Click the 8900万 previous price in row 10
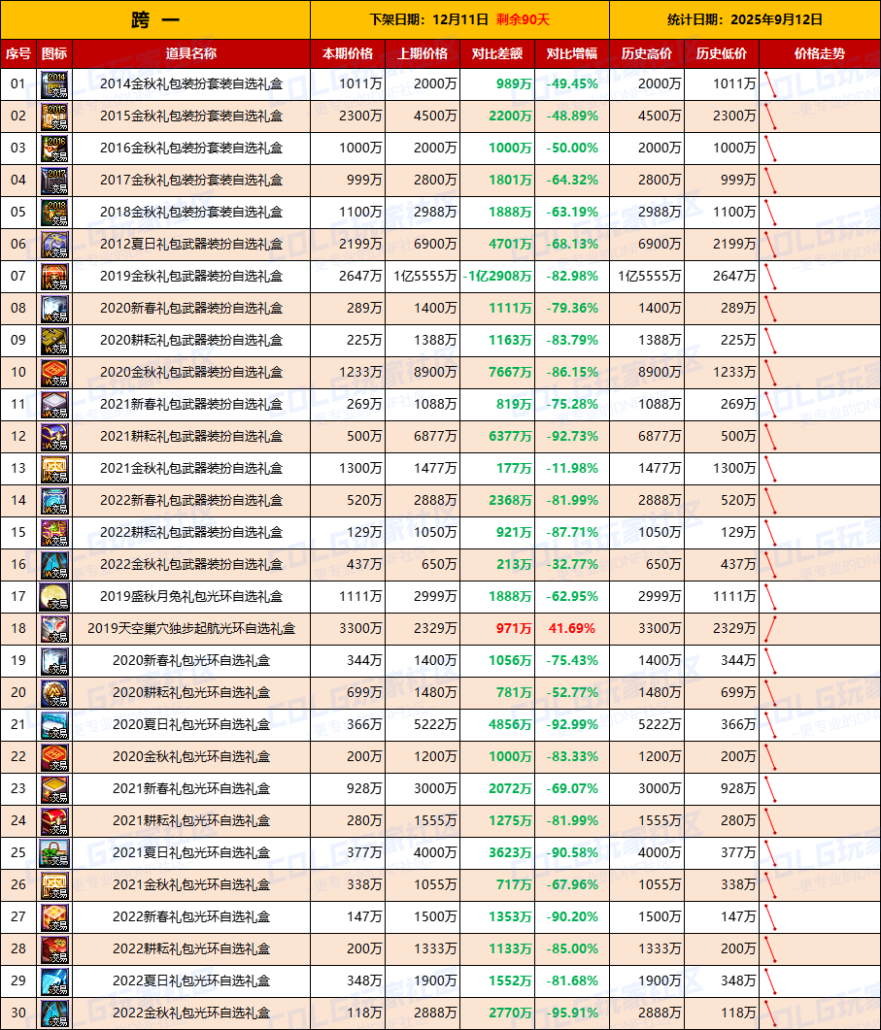This screenshot has height=1030, width=881. pyautogui.click(x=423, y=373)
